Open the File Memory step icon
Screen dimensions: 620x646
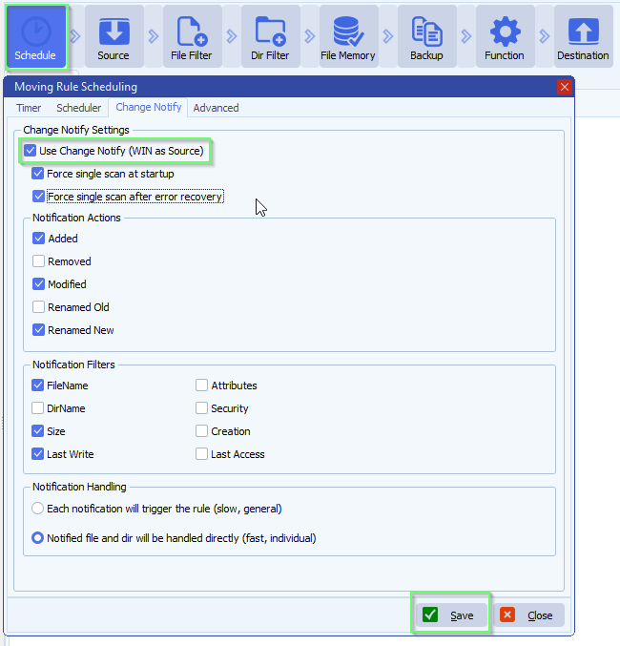(x=348, y=36)
